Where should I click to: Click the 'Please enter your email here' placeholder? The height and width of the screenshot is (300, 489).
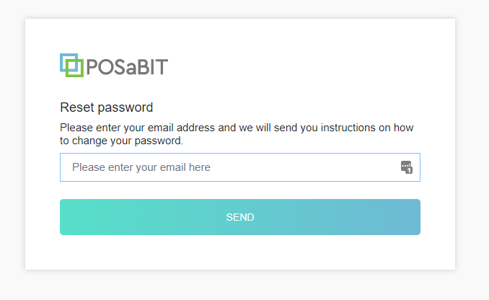pos(141,167)
